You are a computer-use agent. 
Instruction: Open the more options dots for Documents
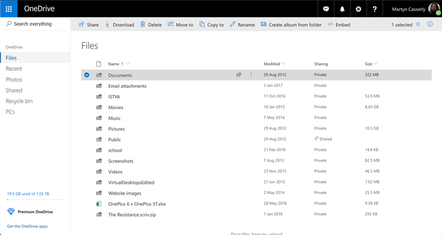click(x=251, y=74)
